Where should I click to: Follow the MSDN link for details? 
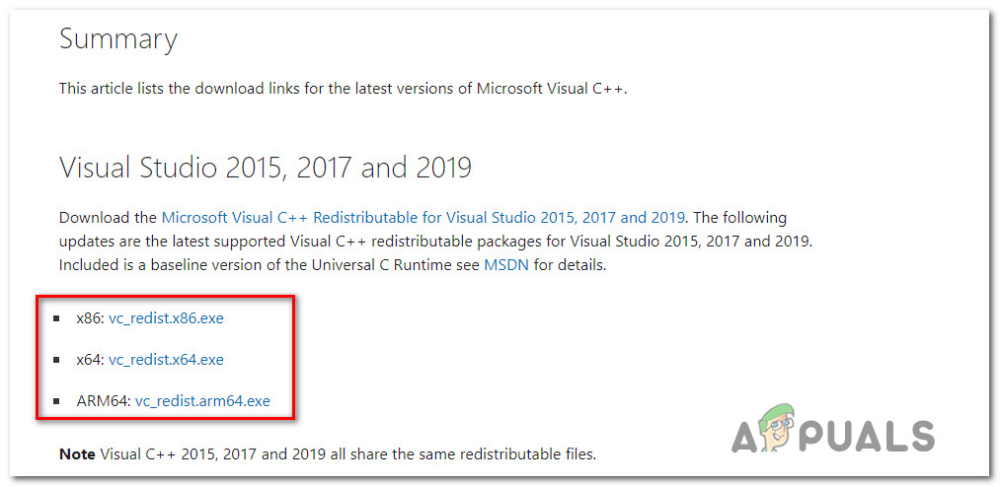(506, 265)
